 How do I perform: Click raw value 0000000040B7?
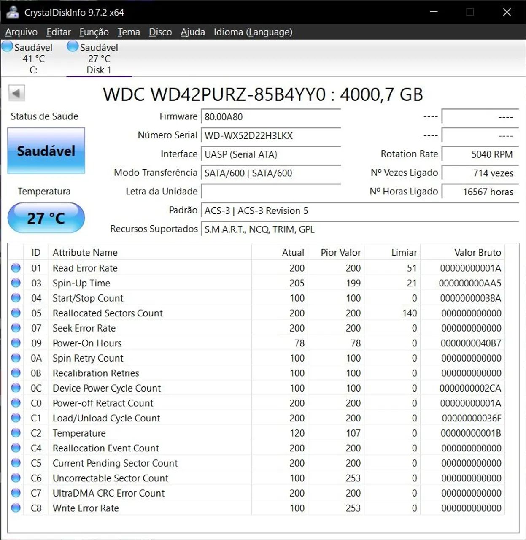[x=471, y=343]
